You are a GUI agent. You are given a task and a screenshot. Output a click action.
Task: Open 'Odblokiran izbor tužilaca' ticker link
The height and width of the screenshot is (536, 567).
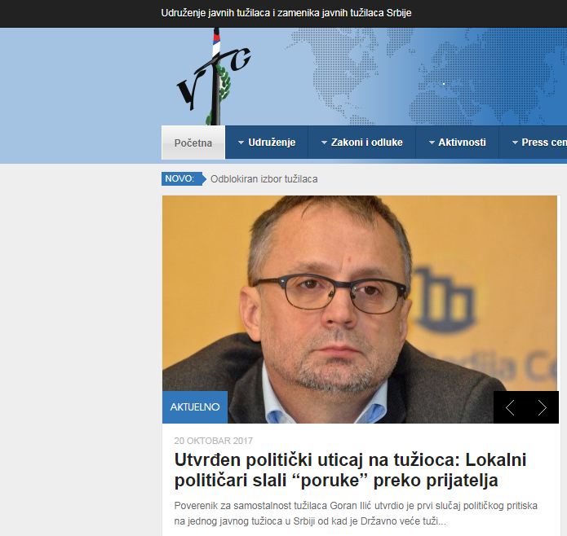click(x=264, y=179)
